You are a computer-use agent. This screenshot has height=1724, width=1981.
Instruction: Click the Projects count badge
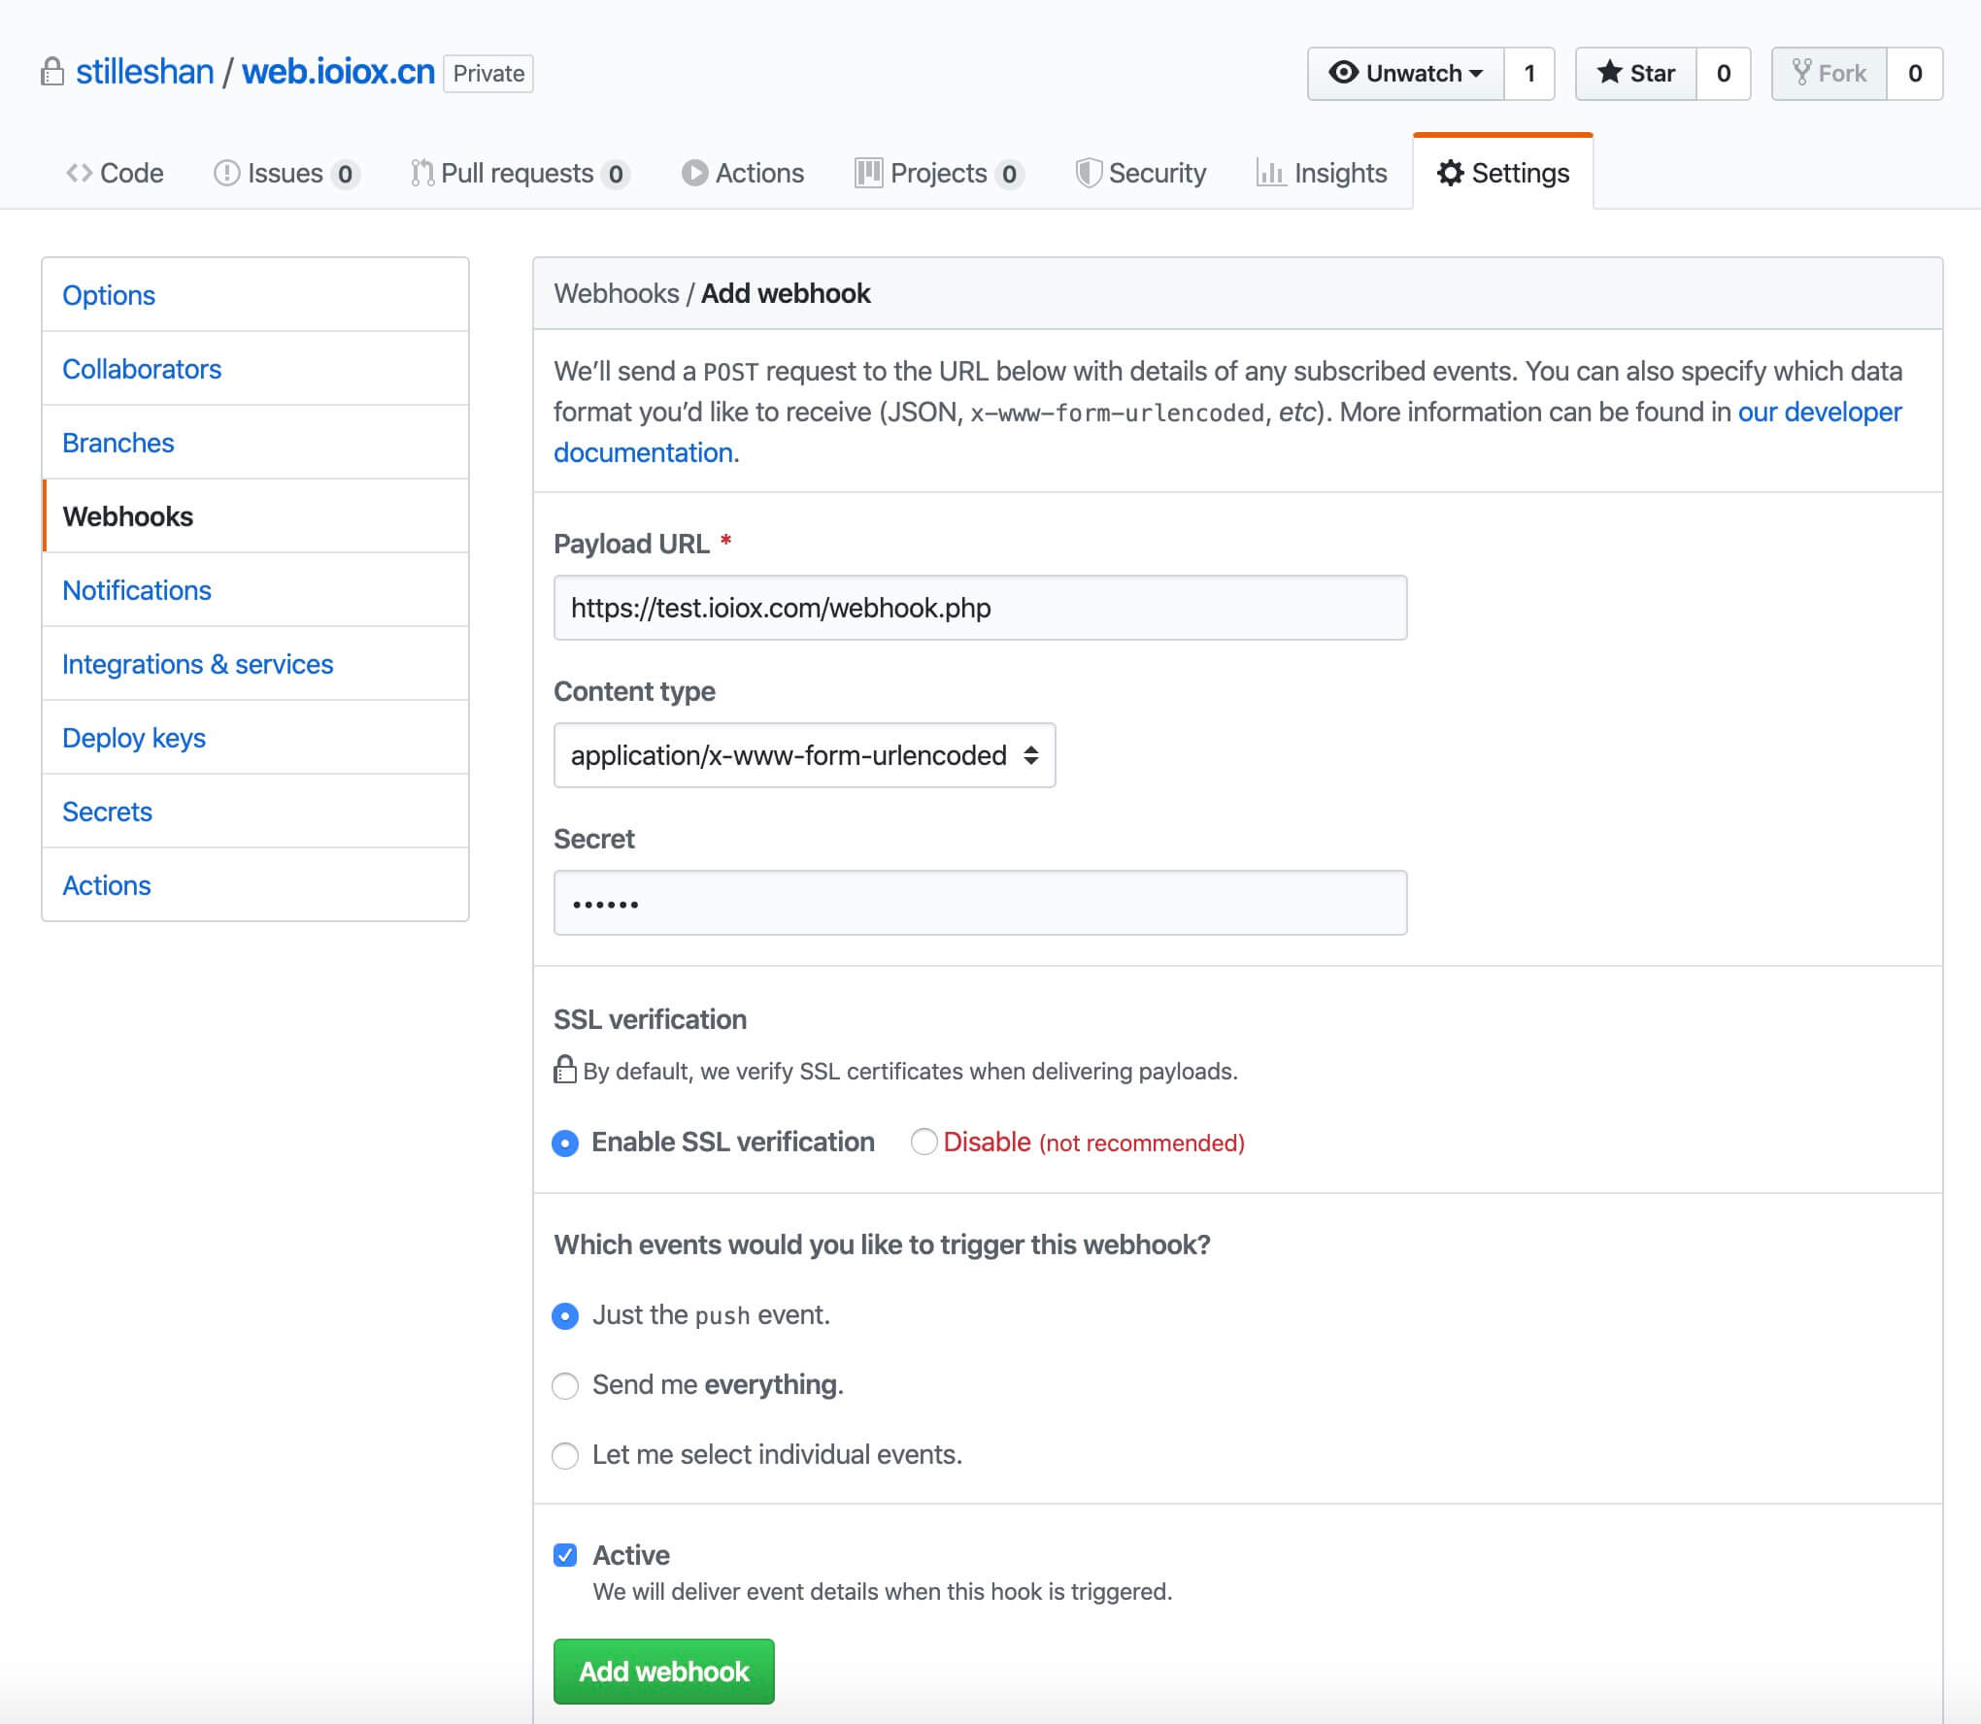point(1009,174)
